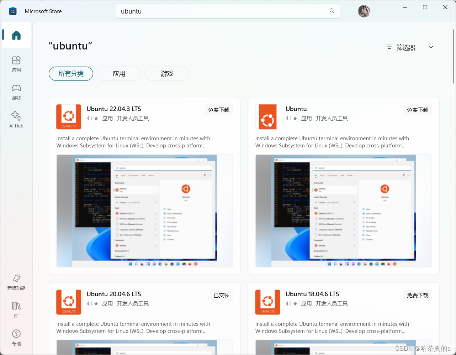Select the 所有分类 category tab
456x355 pixels.
coord(71,74)
